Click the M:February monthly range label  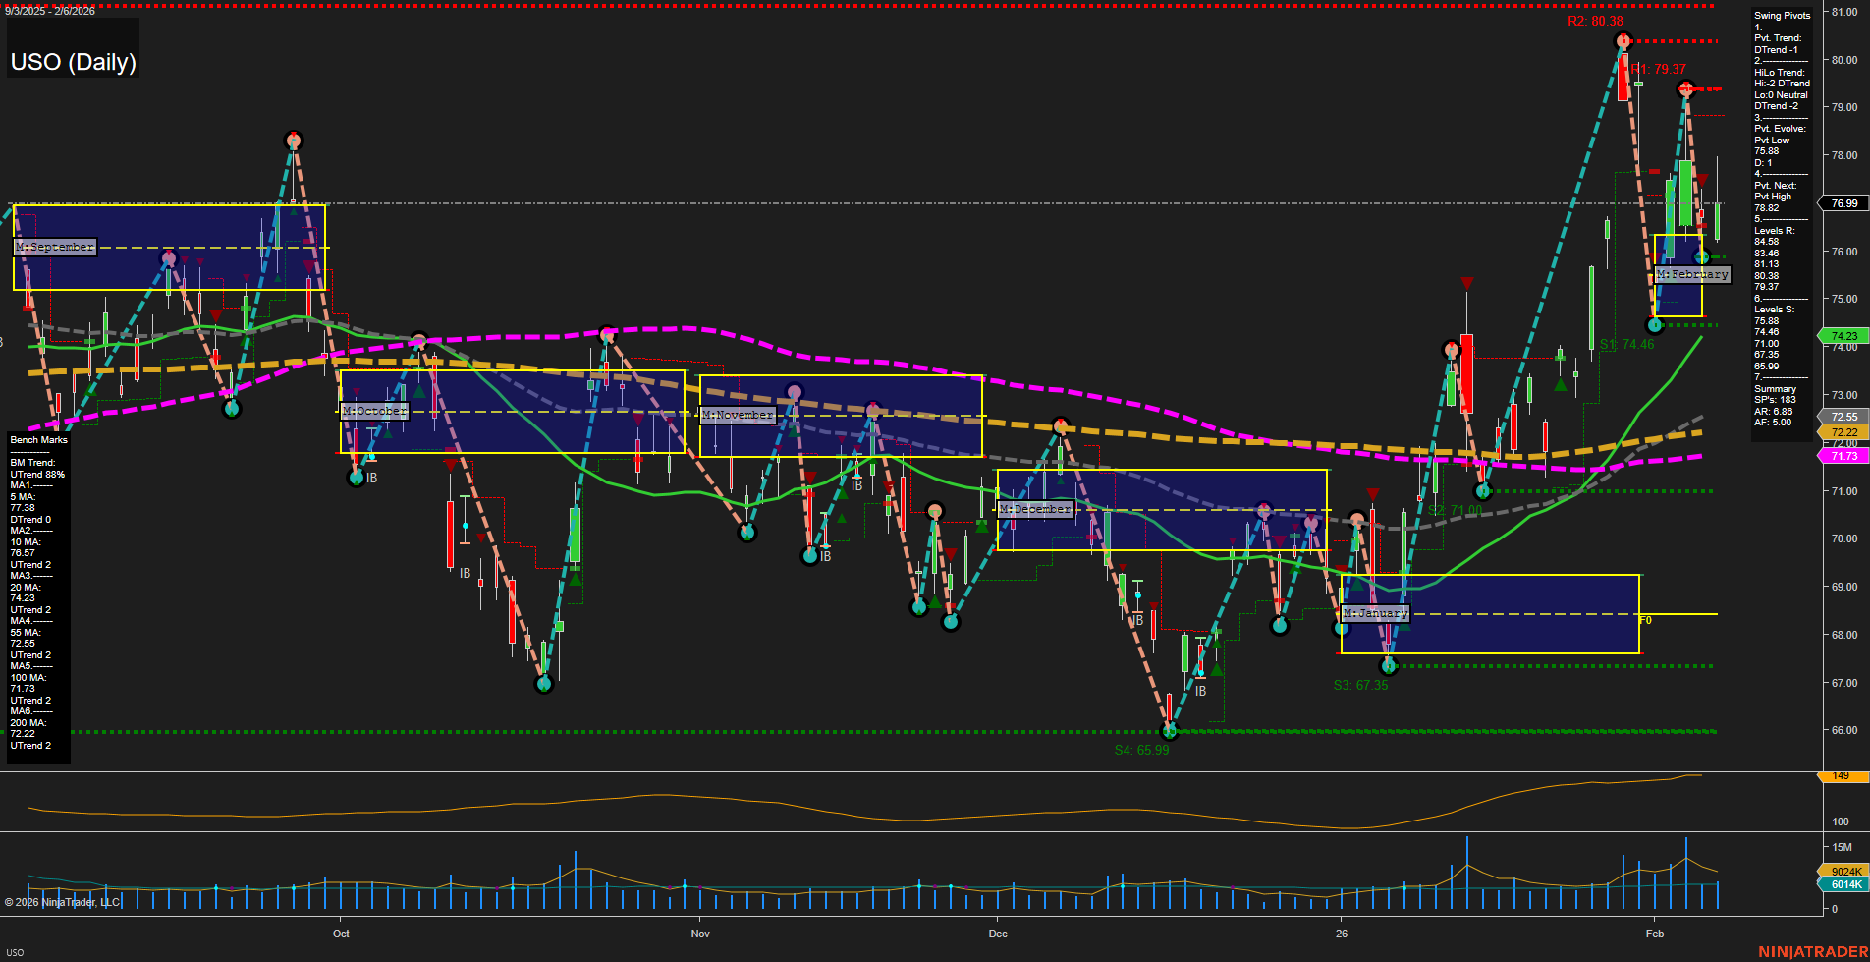tap(1692, 274)
